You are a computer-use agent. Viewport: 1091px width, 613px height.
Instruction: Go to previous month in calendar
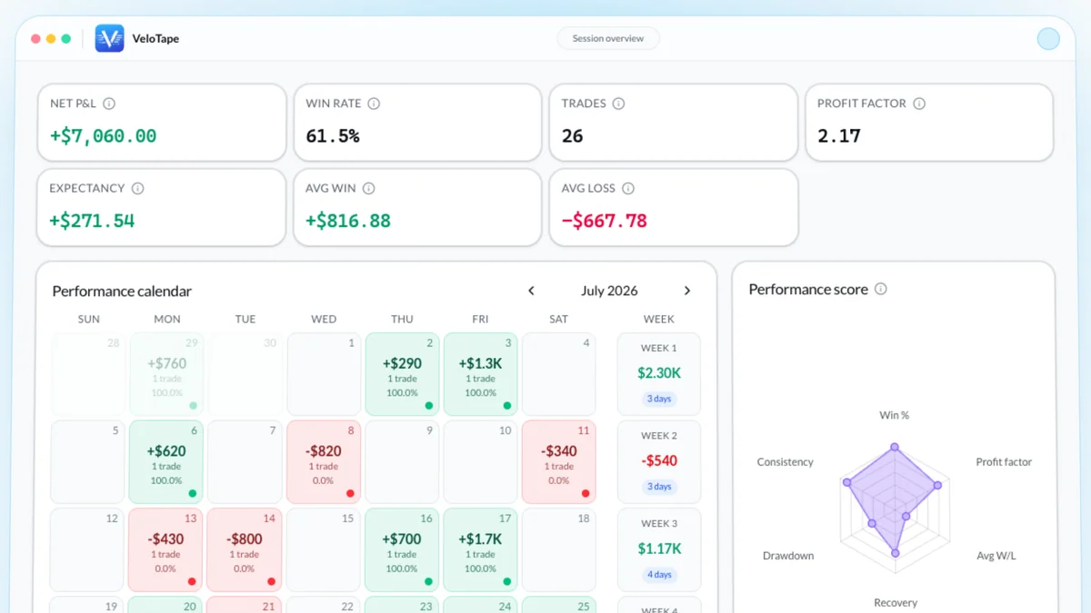click(x=531, y=291)
